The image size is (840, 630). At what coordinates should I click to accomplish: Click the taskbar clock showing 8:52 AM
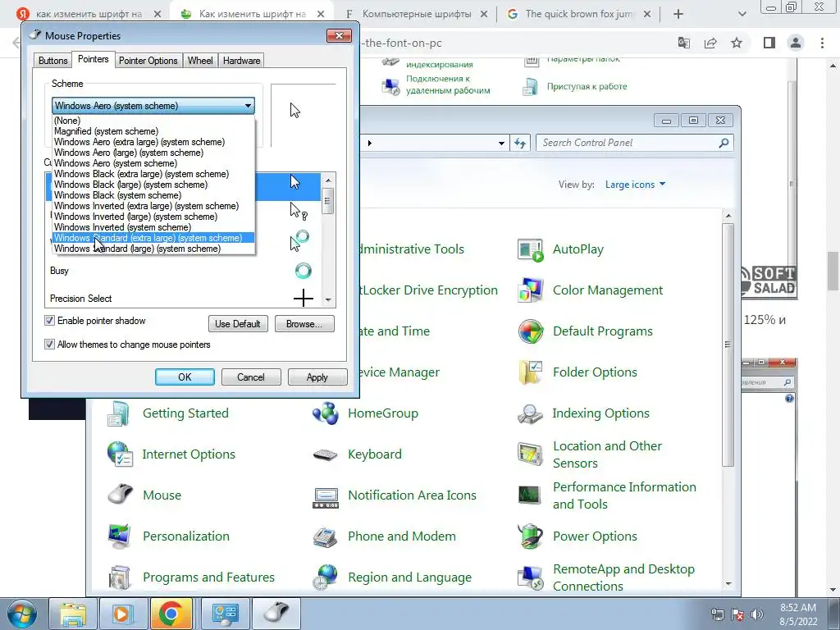[x=798, y=614]
